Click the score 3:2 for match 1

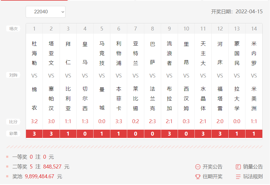pos(34,121)
